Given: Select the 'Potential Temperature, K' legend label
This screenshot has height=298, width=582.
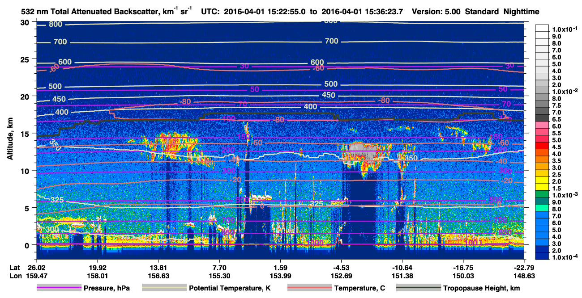Looking at the screenshot, I should pos(230,288).
